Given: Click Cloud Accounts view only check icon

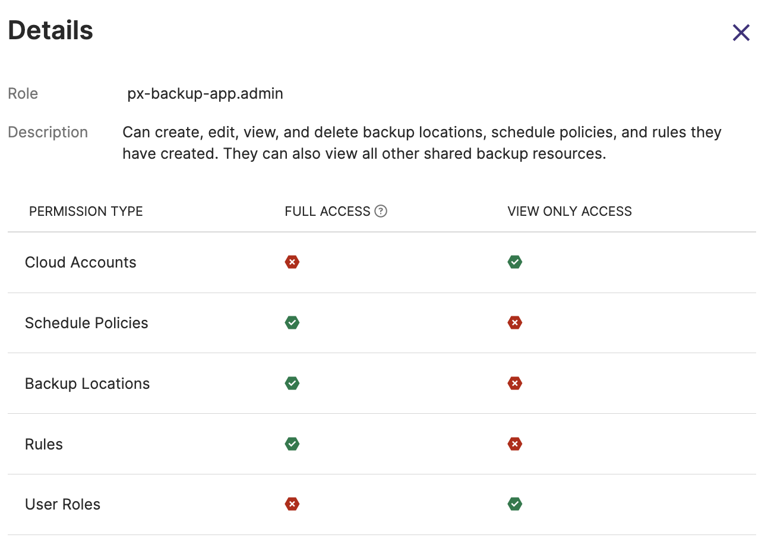Looking at the screenshot, I should (514, 262).
